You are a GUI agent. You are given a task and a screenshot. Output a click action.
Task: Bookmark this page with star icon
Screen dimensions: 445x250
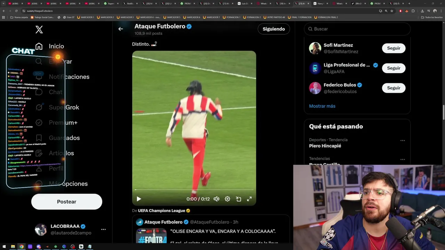[x=392, y=11]
